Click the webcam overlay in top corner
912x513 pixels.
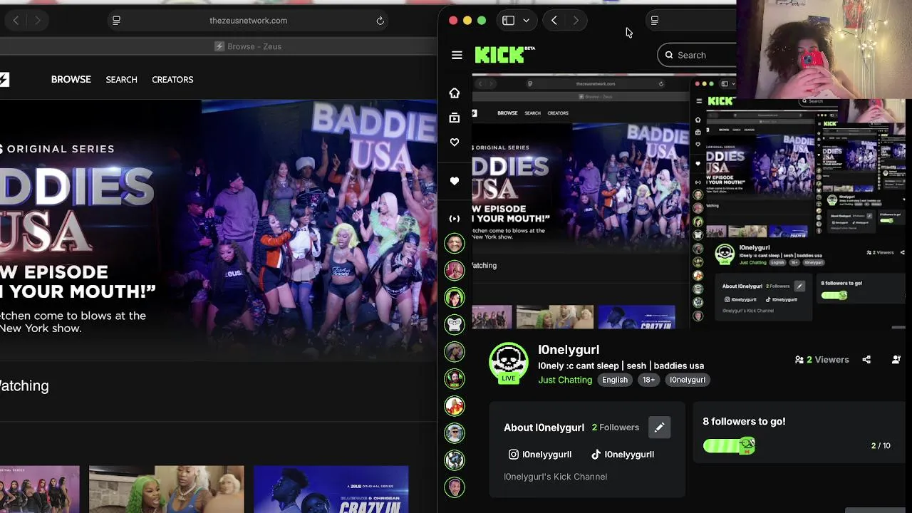point(824,49)
